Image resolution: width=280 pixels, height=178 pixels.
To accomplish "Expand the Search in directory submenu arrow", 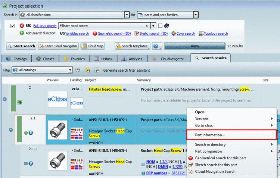I will pos(272,144).
